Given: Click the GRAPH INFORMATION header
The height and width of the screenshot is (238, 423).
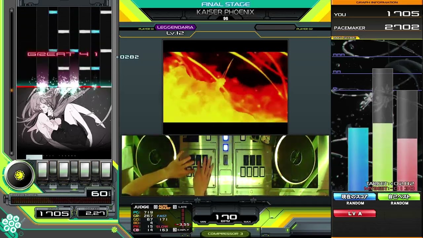Looking at the screenshot, I should click(x=377, y=2).
